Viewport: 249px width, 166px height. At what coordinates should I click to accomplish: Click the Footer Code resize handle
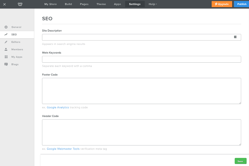240,103
